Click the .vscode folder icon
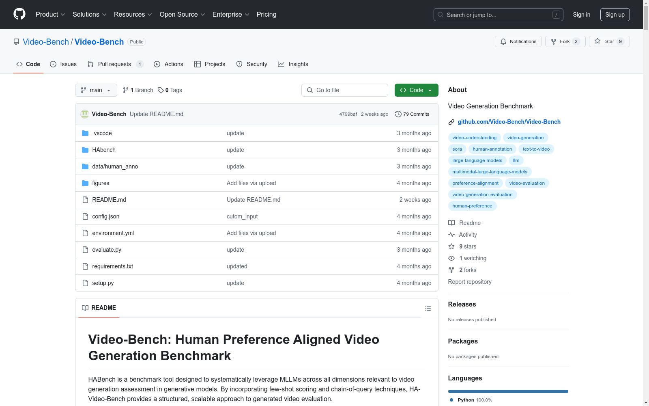 (x=85, y=133)
